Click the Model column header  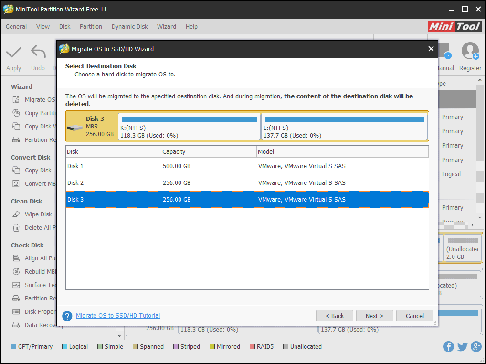pos(343,151)
